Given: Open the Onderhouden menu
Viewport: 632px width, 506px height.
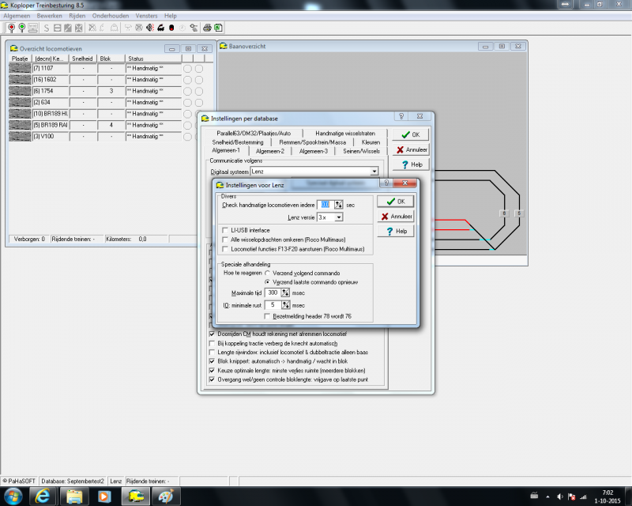Looking at the screenshot, I should click(111, 16).
